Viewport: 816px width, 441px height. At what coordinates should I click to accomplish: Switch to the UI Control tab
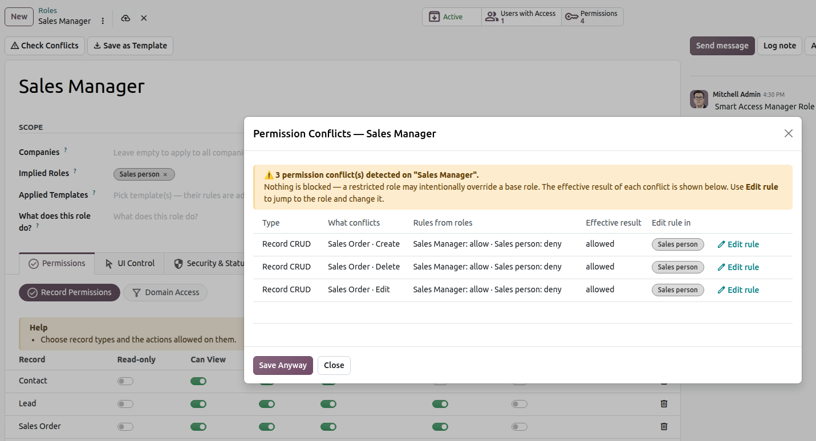(x=130, y=263)
